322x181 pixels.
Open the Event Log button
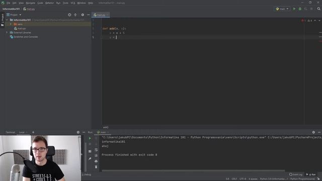tap(296, 174)
